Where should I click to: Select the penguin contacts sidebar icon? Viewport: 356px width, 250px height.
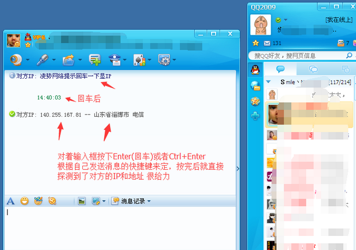[x=255, y=70]
